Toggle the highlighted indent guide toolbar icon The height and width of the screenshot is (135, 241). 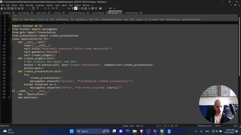[x=76, y=8]
